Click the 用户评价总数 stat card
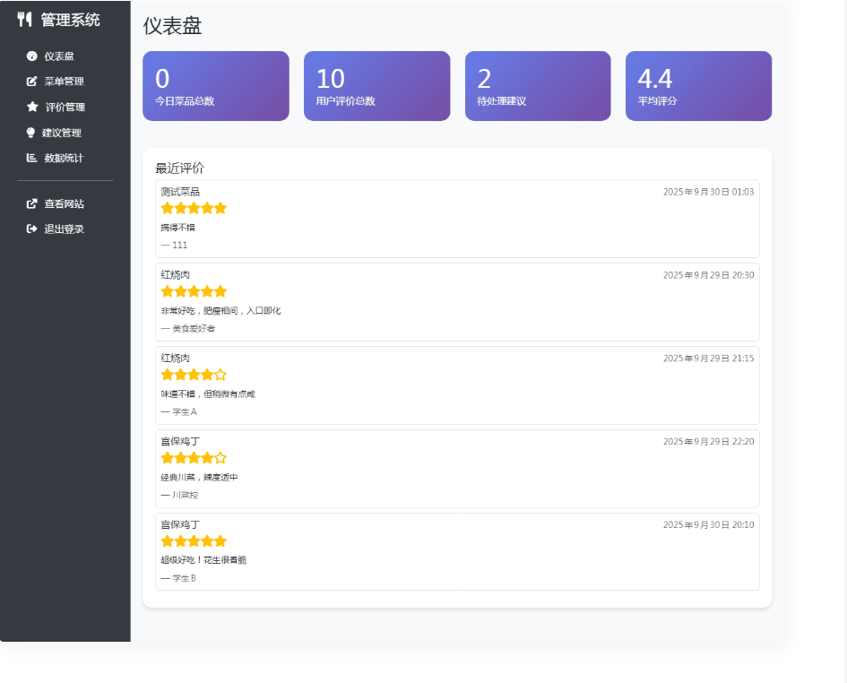This screenshot has height=683, width=847. (376, 86)
